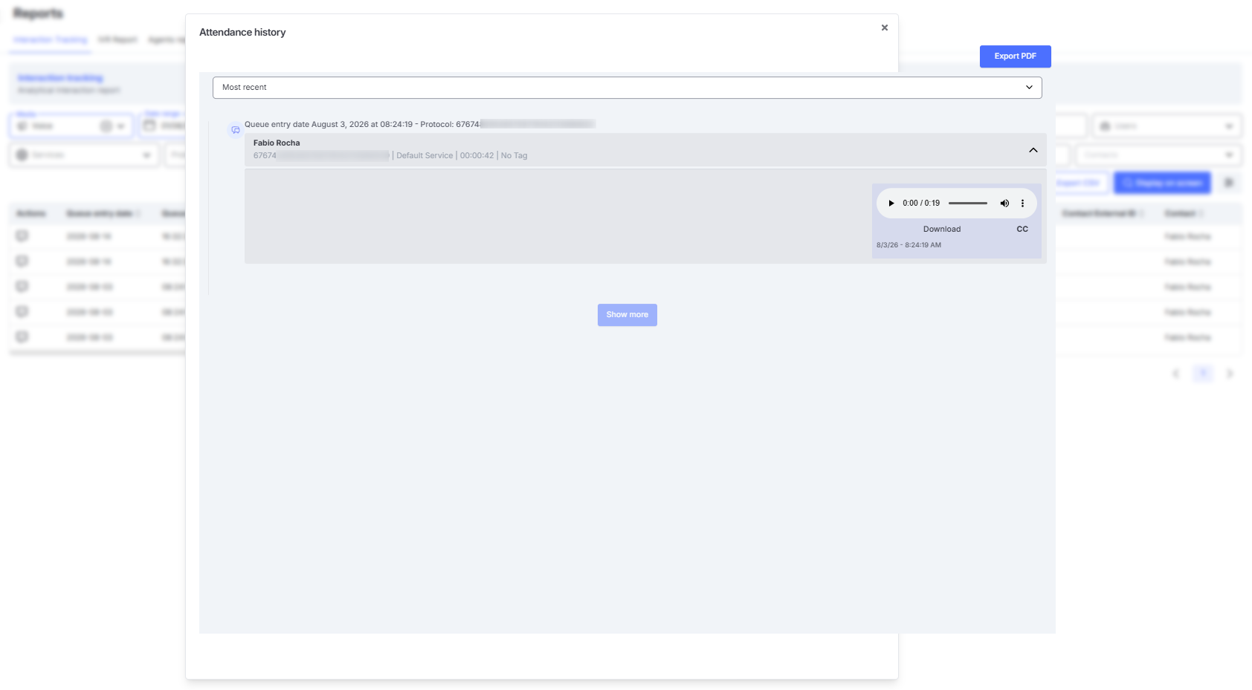Screen dimensions: 1252x690
Task: Click the 8/3/26 - 8:24:19 AM timestamp
Action: pos(909,245)
